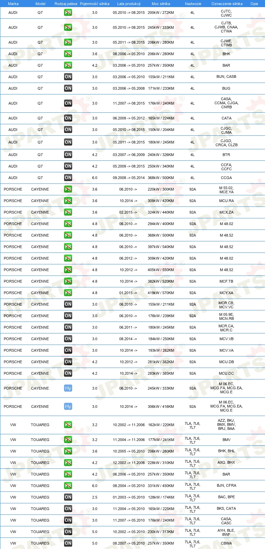Image resolution: width=265 pixels, height=549 pixels.
Task: Select the power value 220kW / 300KM
Action: point(161,189)
